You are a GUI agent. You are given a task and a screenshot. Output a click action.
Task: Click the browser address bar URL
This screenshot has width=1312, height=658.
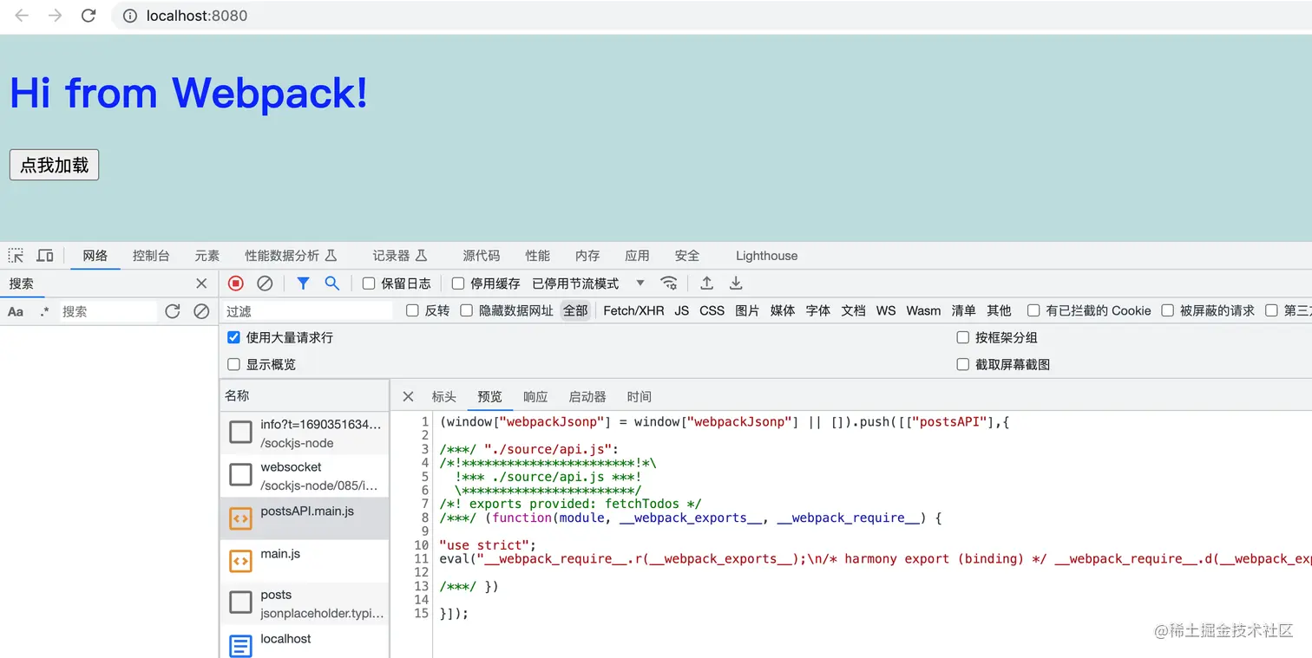(x=199, y=16)
